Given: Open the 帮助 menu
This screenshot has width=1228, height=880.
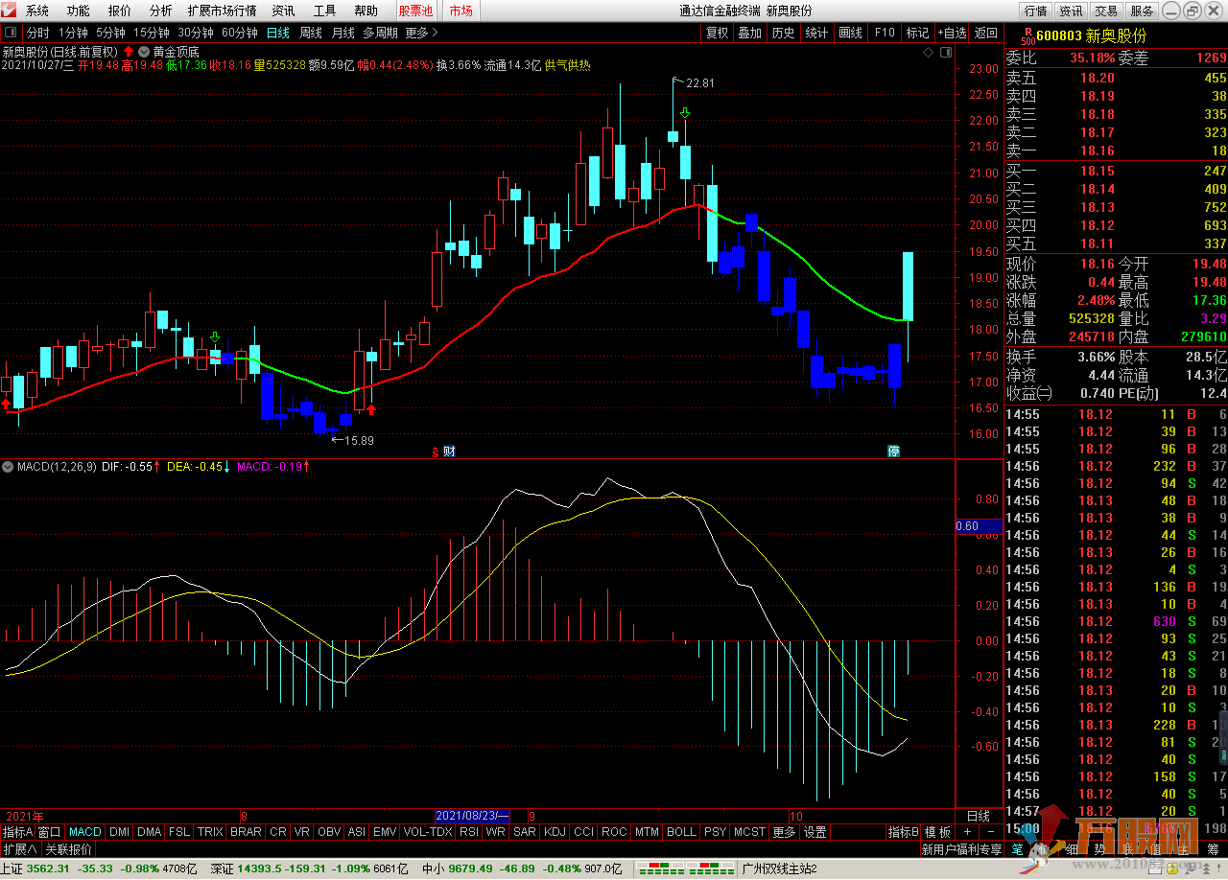Looking at the screenshot, I should [366, 11].
